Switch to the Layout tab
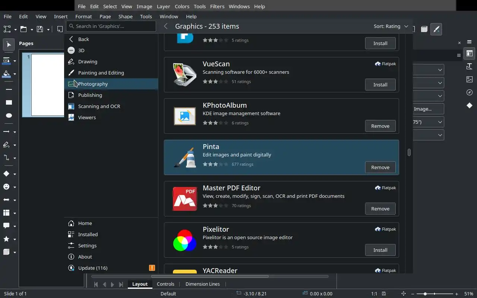This screenshot has height=298, width=477. [x=140, y=284]
